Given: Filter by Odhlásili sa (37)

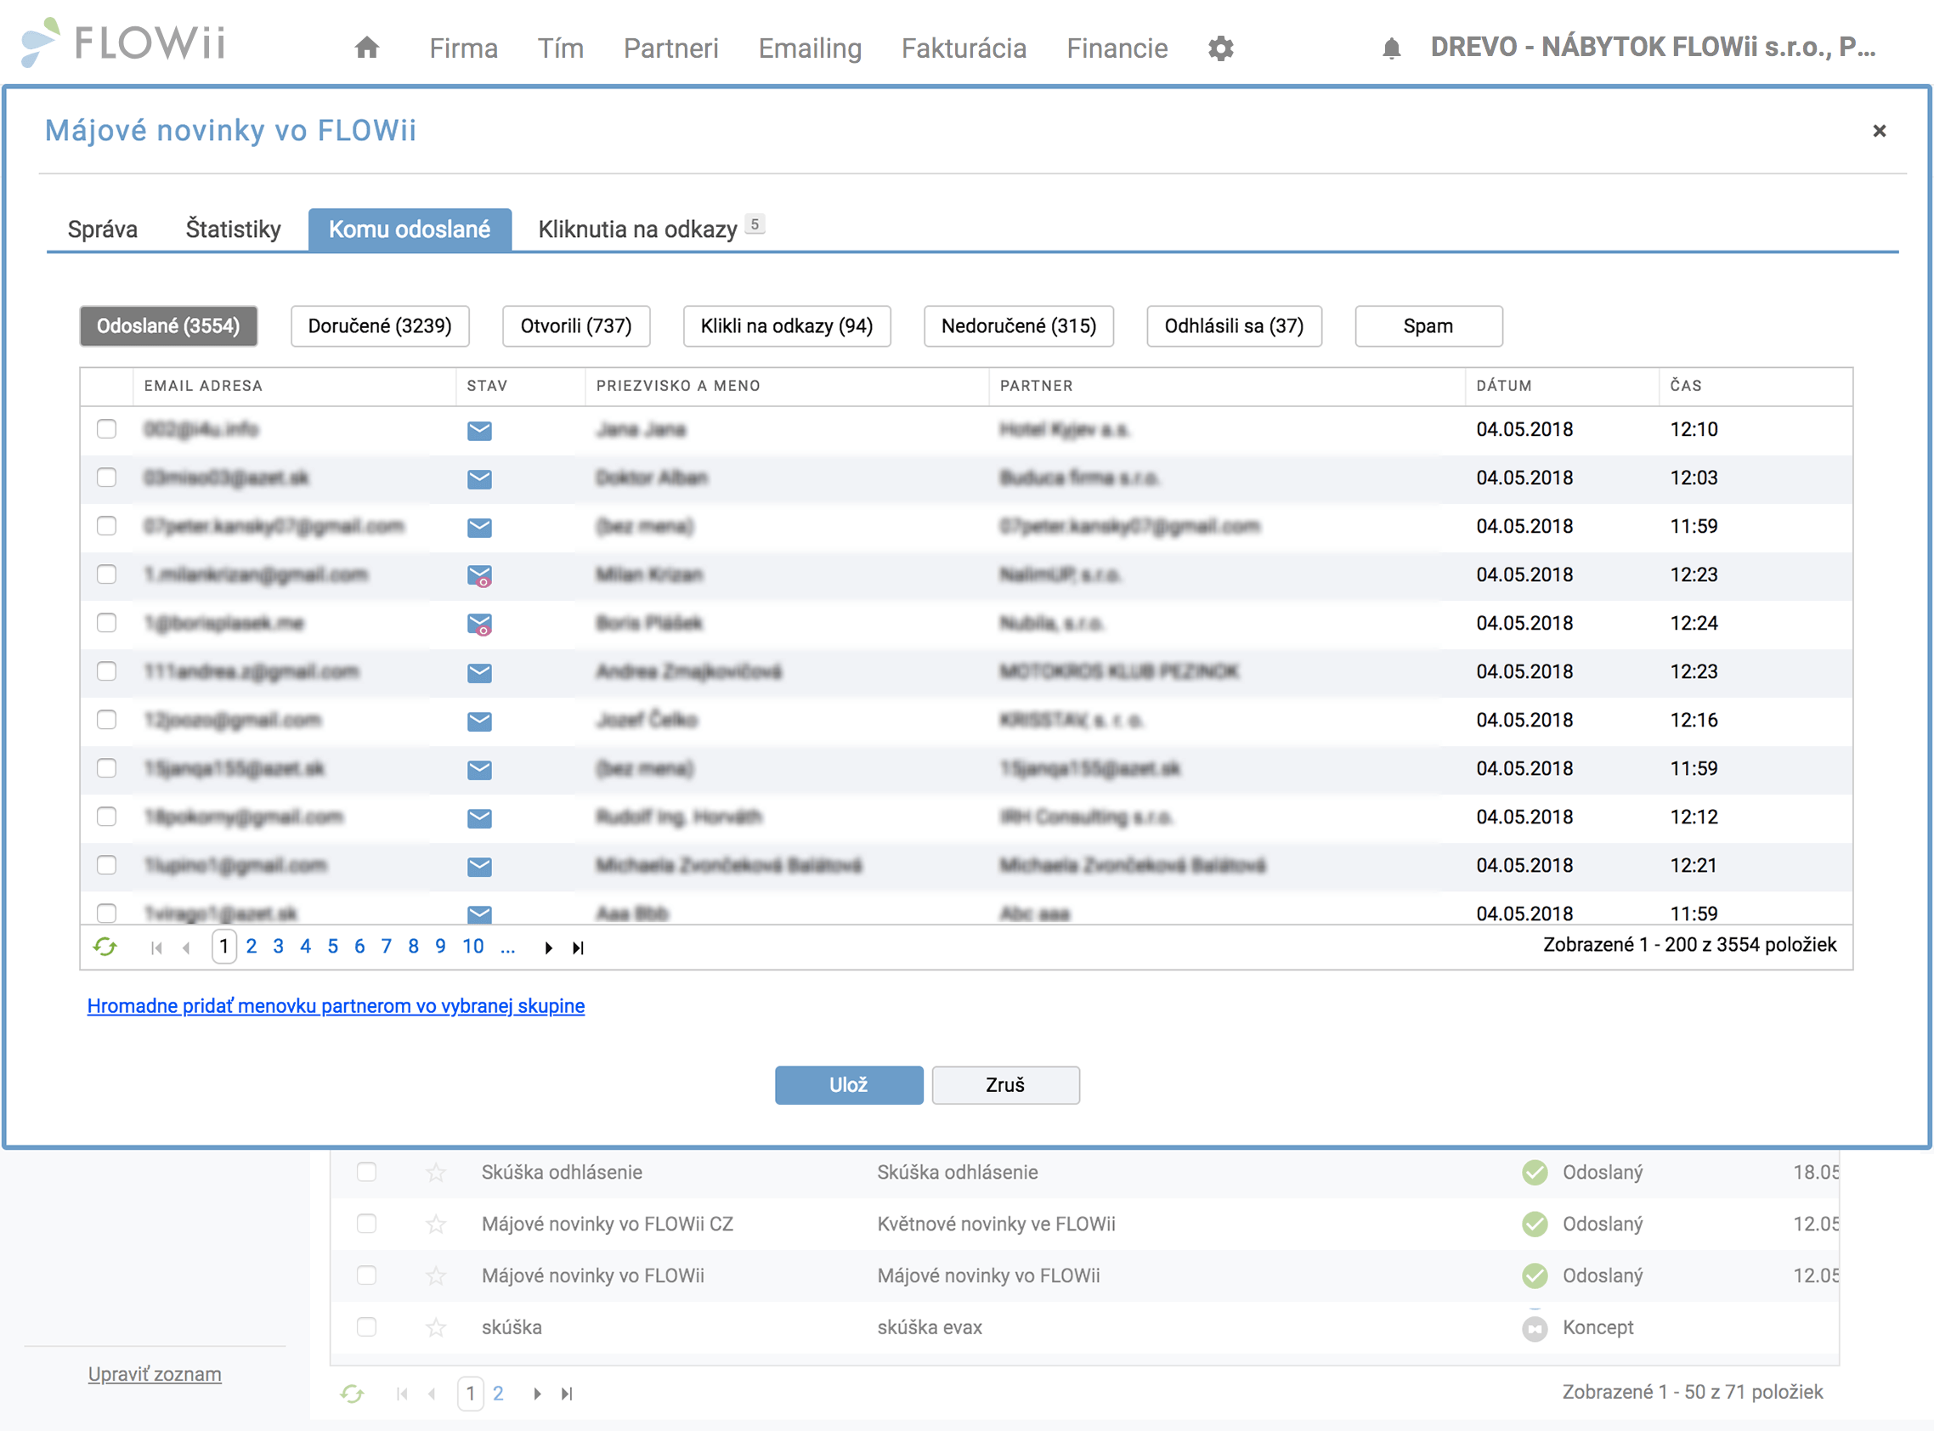Looking at the screenshot, I should 1234,325.
